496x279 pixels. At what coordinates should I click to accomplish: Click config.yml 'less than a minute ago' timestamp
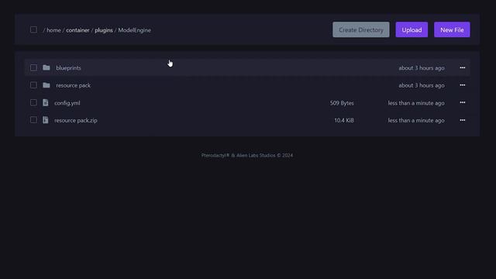(x=416, y=103)
